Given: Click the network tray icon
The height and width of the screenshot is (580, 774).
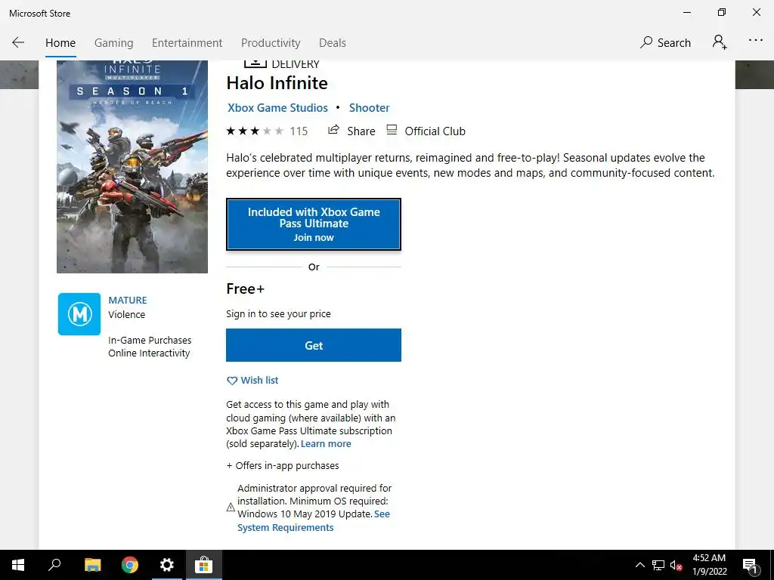Looking at the screenshot, I should coord(658,565).
